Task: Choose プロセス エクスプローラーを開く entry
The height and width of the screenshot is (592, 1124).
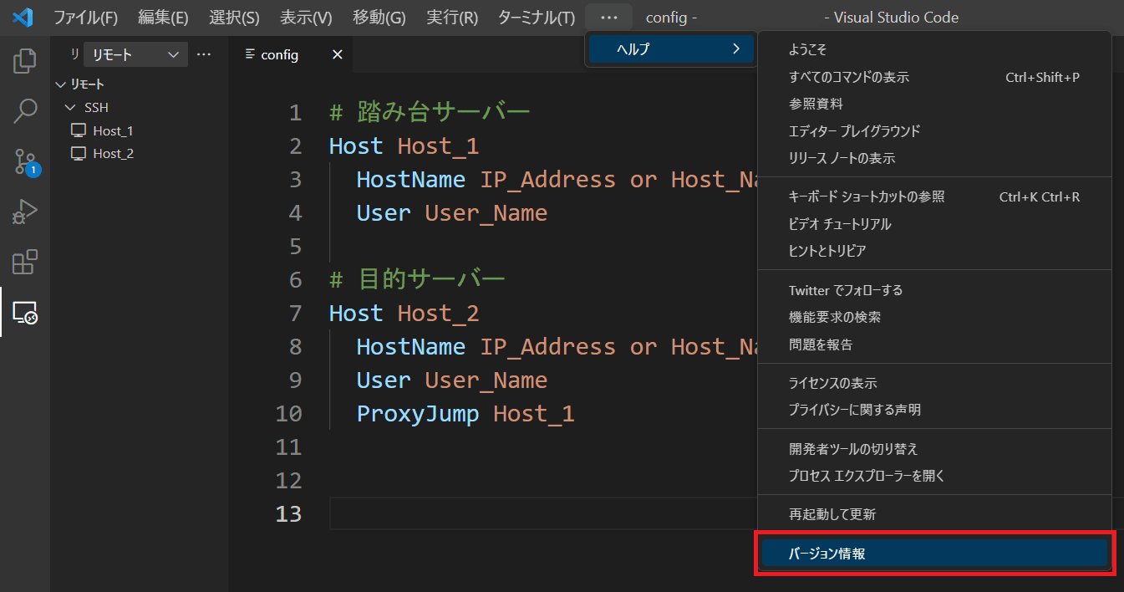Action: coord(934,476)
